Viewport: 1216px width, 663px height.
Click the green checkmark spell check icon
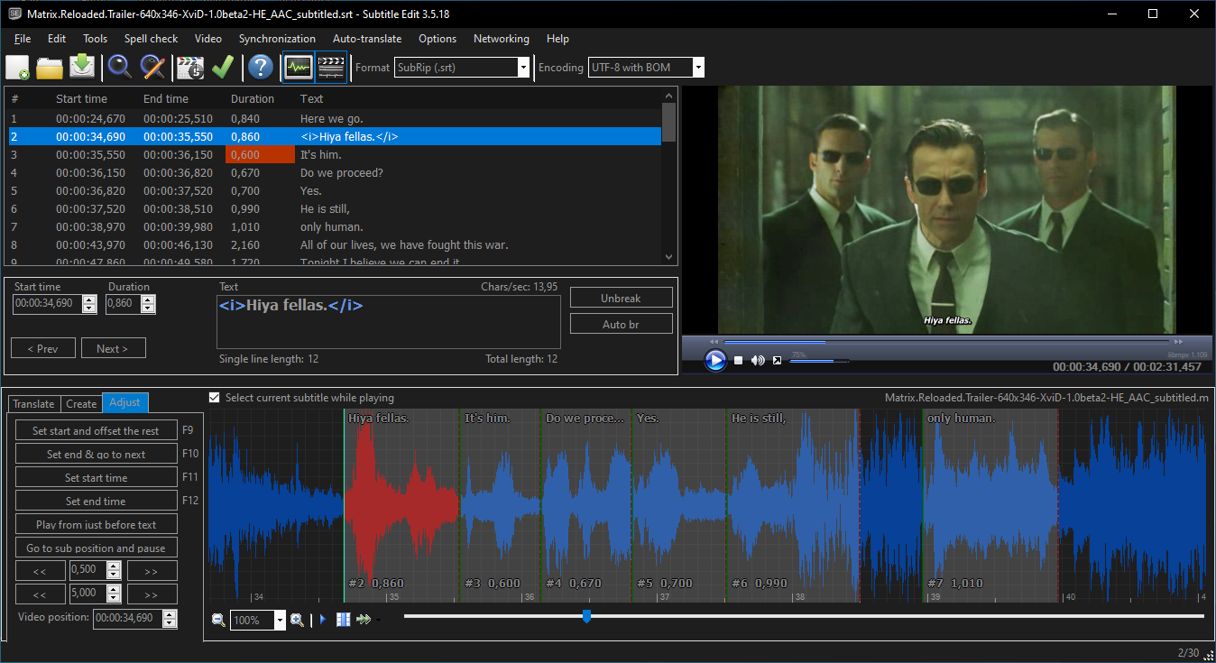tap(223, 68)
